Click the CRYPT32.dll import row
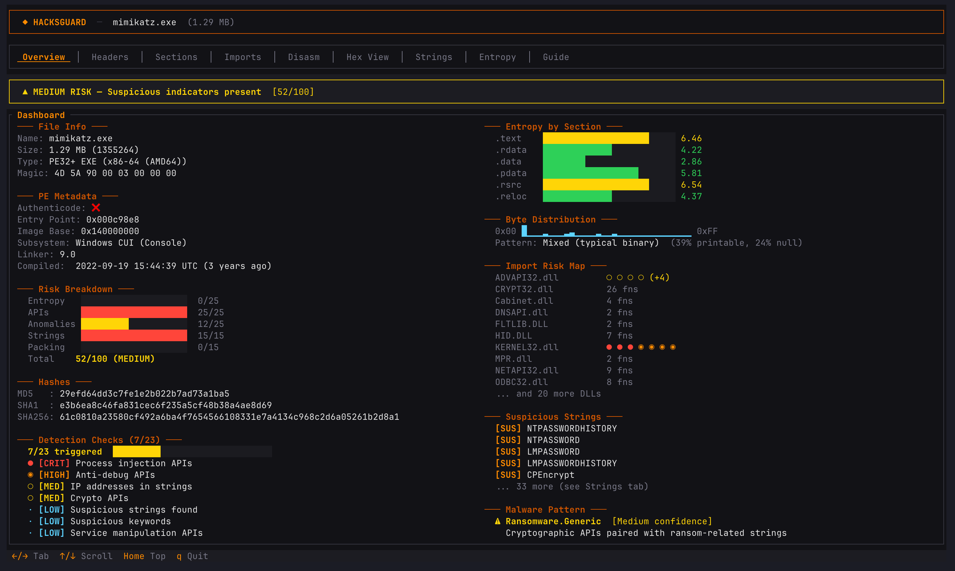 [566, 289]
